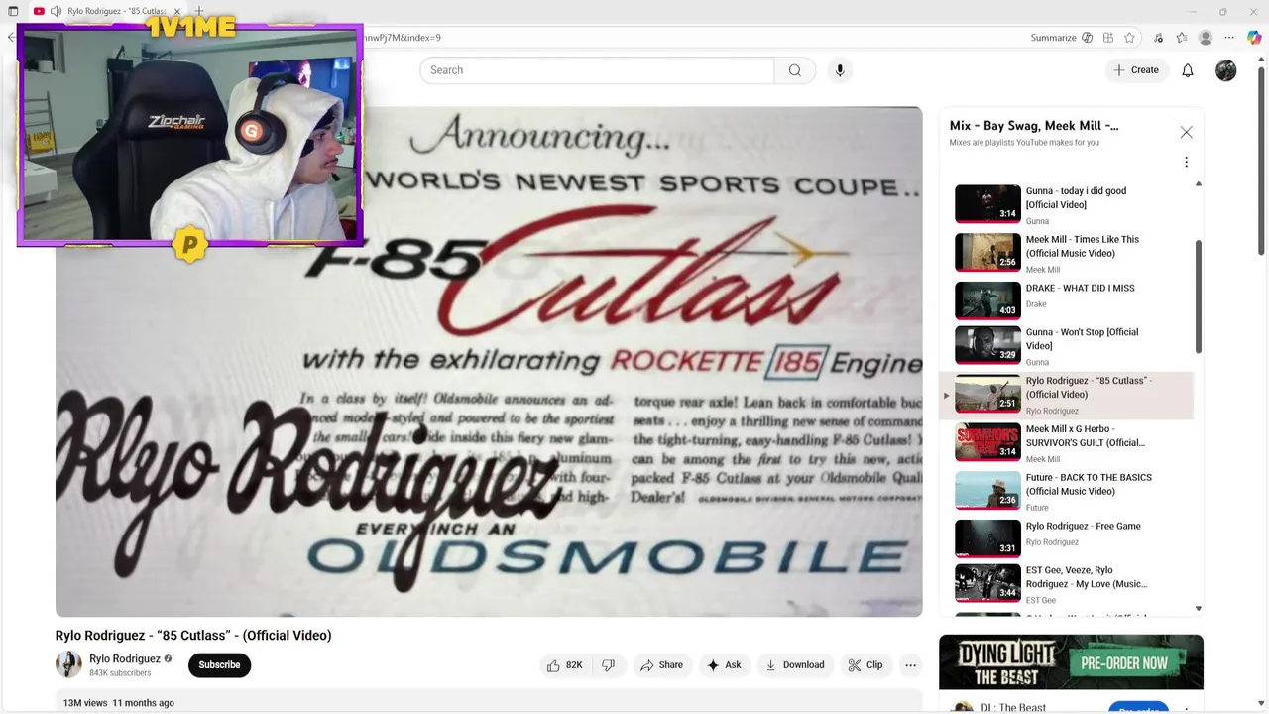Click the YouTube search magnifier button
This screenshot has width=1269, height=714.
[795, 70]
